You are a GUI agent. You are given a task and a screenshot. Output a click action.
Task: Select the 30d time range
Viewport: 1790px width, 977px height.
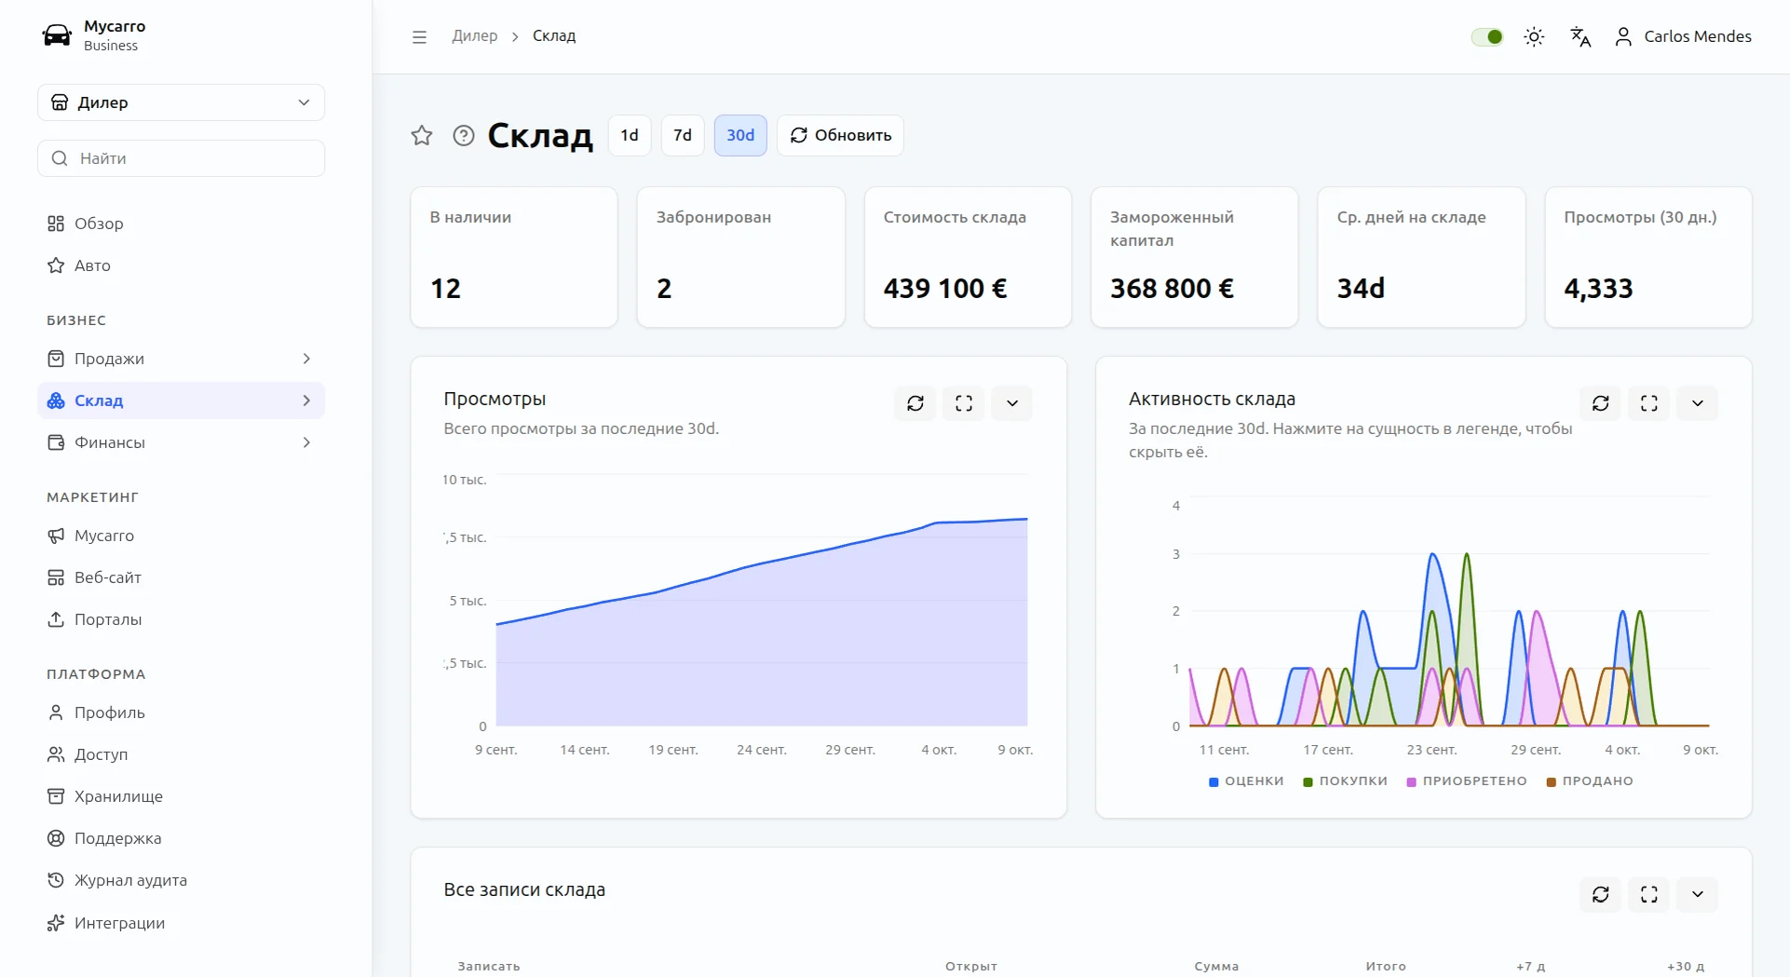tap(740, 136)
